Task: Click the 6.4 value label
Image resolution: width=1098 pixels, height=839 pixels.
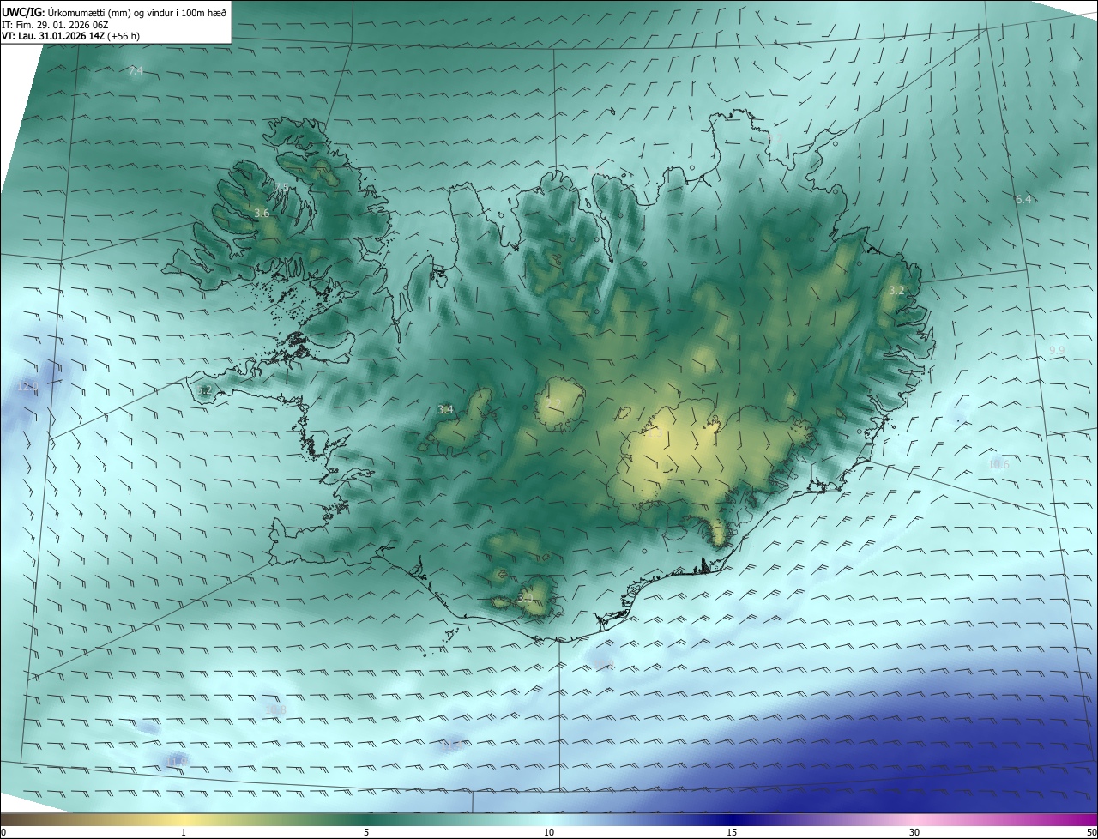Action: point(1023,200)
